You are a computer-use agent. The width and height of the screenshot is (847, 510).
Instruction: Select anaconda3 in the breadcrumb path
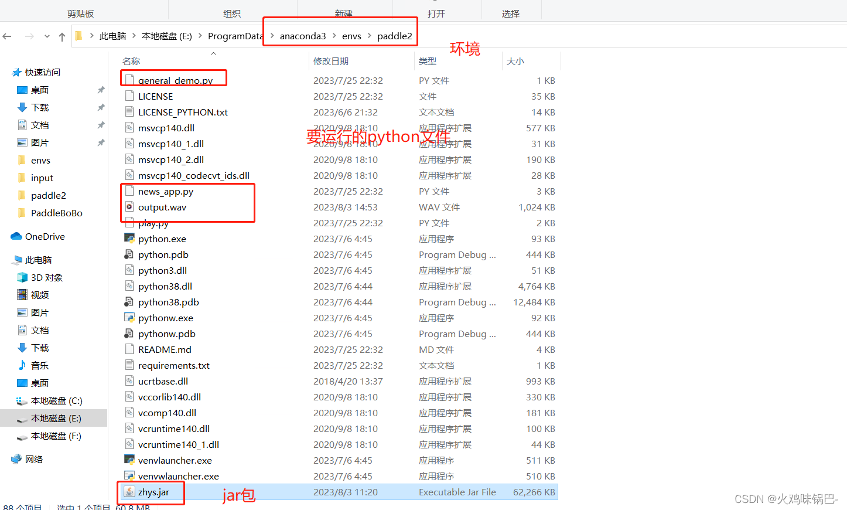pos(303,36)
